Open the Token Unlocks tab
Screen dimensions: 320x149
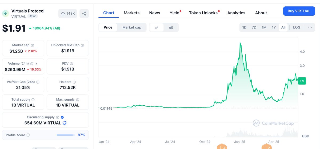204,13
